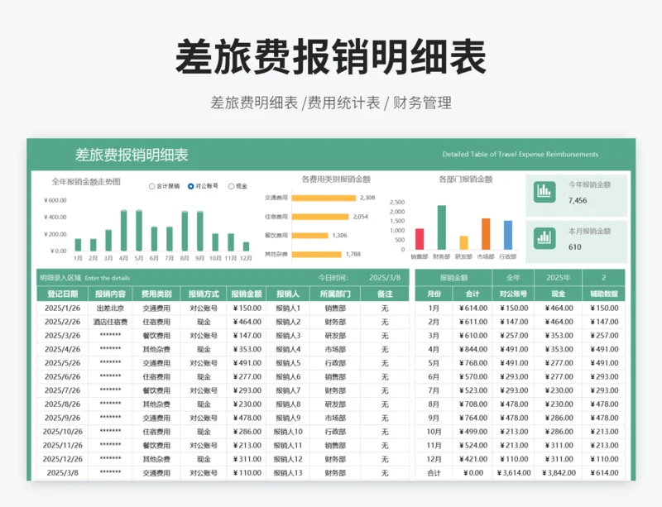Select the 出差北京 cell
This screenshot has width=662, height=507.
coord(110,309)
